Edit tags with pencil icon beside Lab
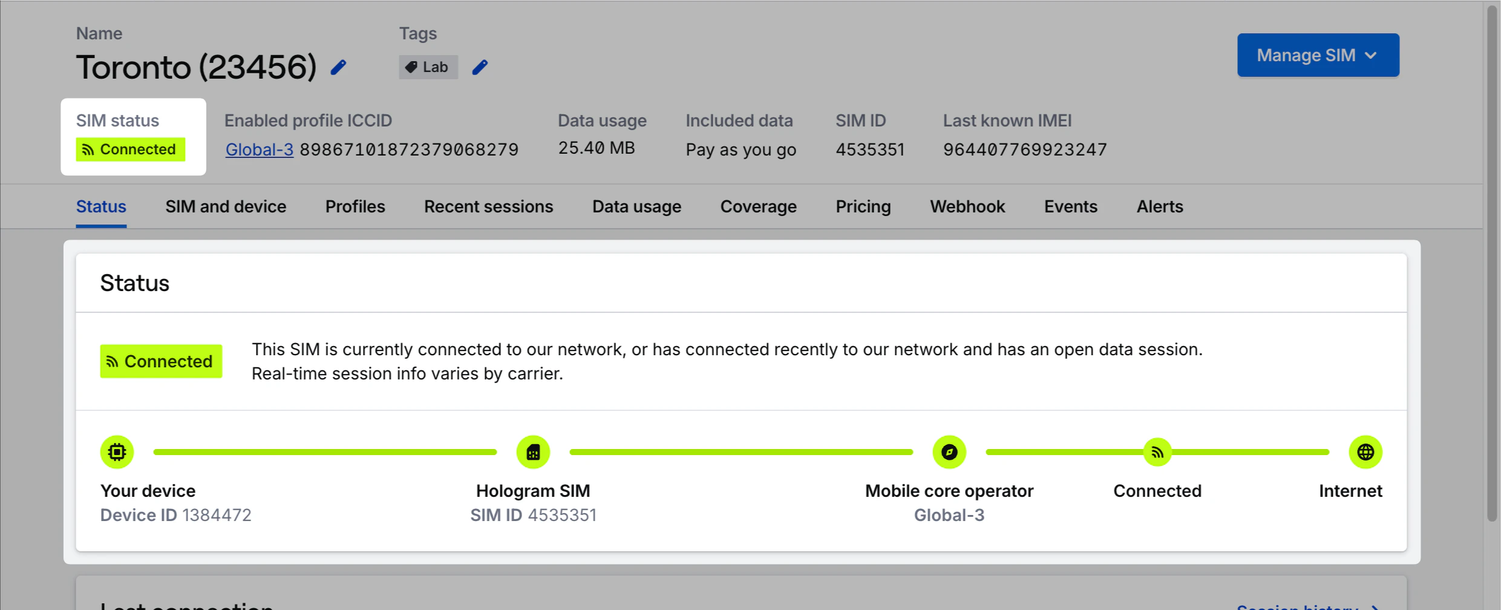 tap(480, 67)
